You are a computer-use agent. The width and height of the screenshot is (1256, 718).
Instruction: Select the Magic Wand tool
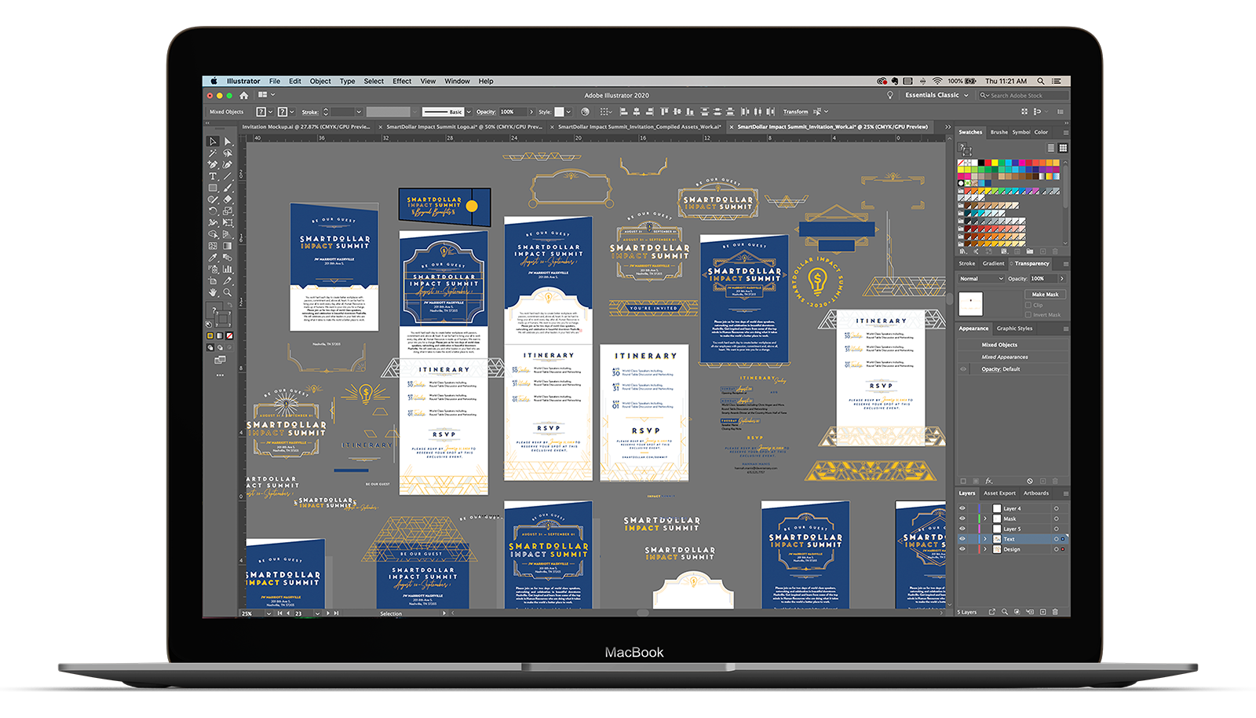213,152
